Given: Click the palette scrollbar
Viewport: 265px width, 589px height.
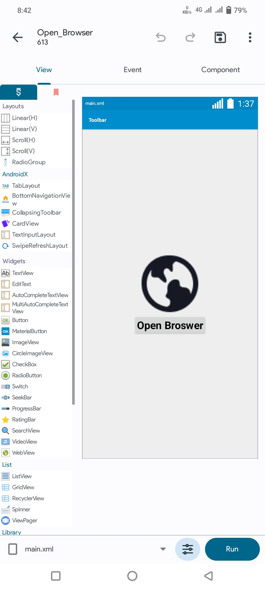Looking at the screenshot, I should point(74,252).
